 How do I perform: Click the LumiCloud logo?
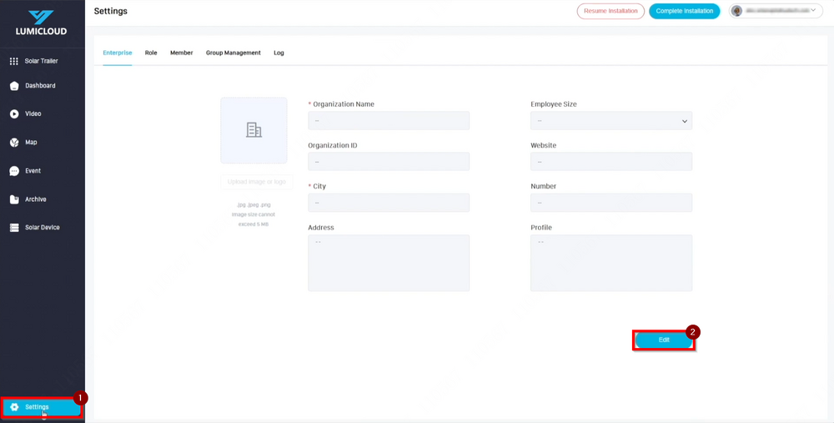click(x=41, y=23)
